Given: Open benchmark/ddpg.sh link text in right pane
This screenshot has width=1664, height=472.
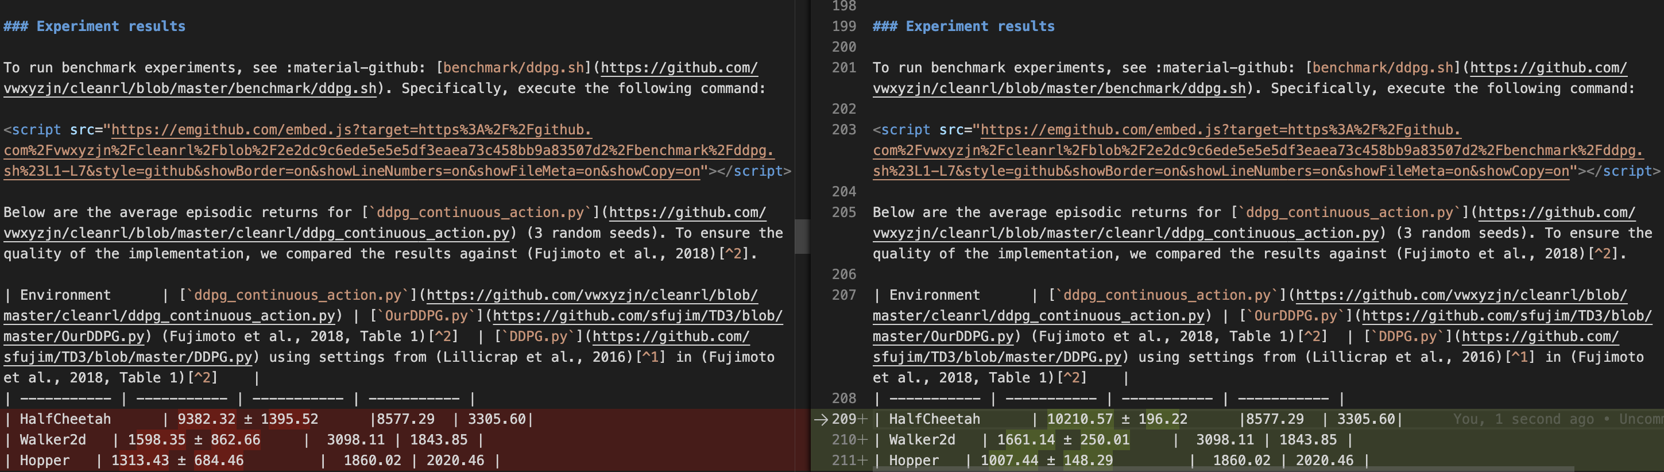Looking at the screenshot, I should pos(1383,68).
